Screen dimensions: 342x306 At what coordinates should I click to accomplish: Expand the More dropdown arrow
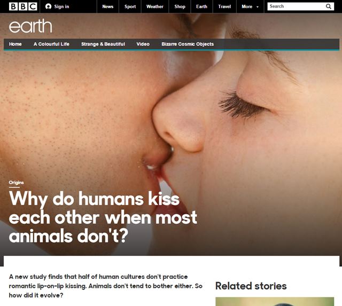tap(258, 7)
